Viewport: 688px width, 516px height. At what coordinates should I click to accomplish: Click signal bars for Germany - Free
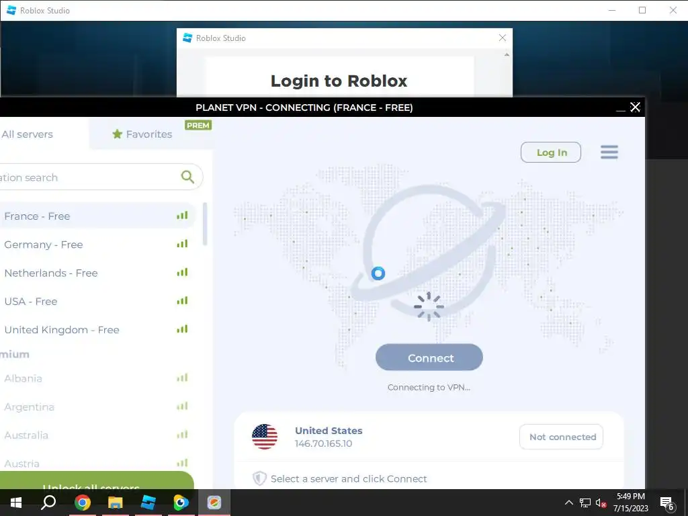point(182,244)
